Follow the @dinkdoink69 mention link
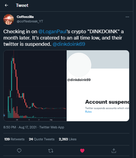 tap(69, 44)
